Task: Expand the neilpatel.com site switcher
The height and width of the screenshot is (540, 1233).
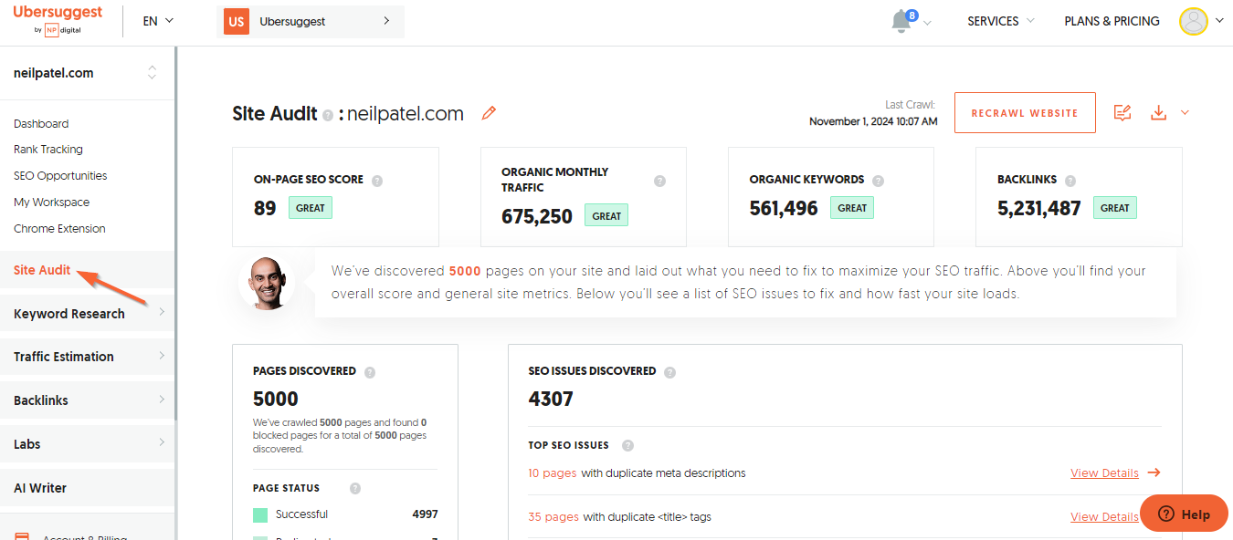Action: [153, 73]
